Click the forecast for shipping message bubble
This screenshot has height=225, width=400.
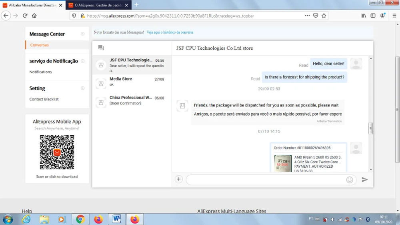304,77
